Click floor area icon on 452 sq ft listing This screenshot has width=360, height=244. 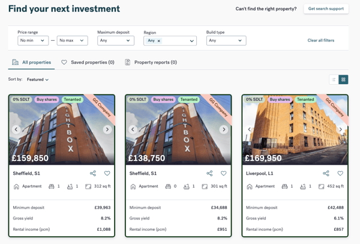[x=321, y=186]
